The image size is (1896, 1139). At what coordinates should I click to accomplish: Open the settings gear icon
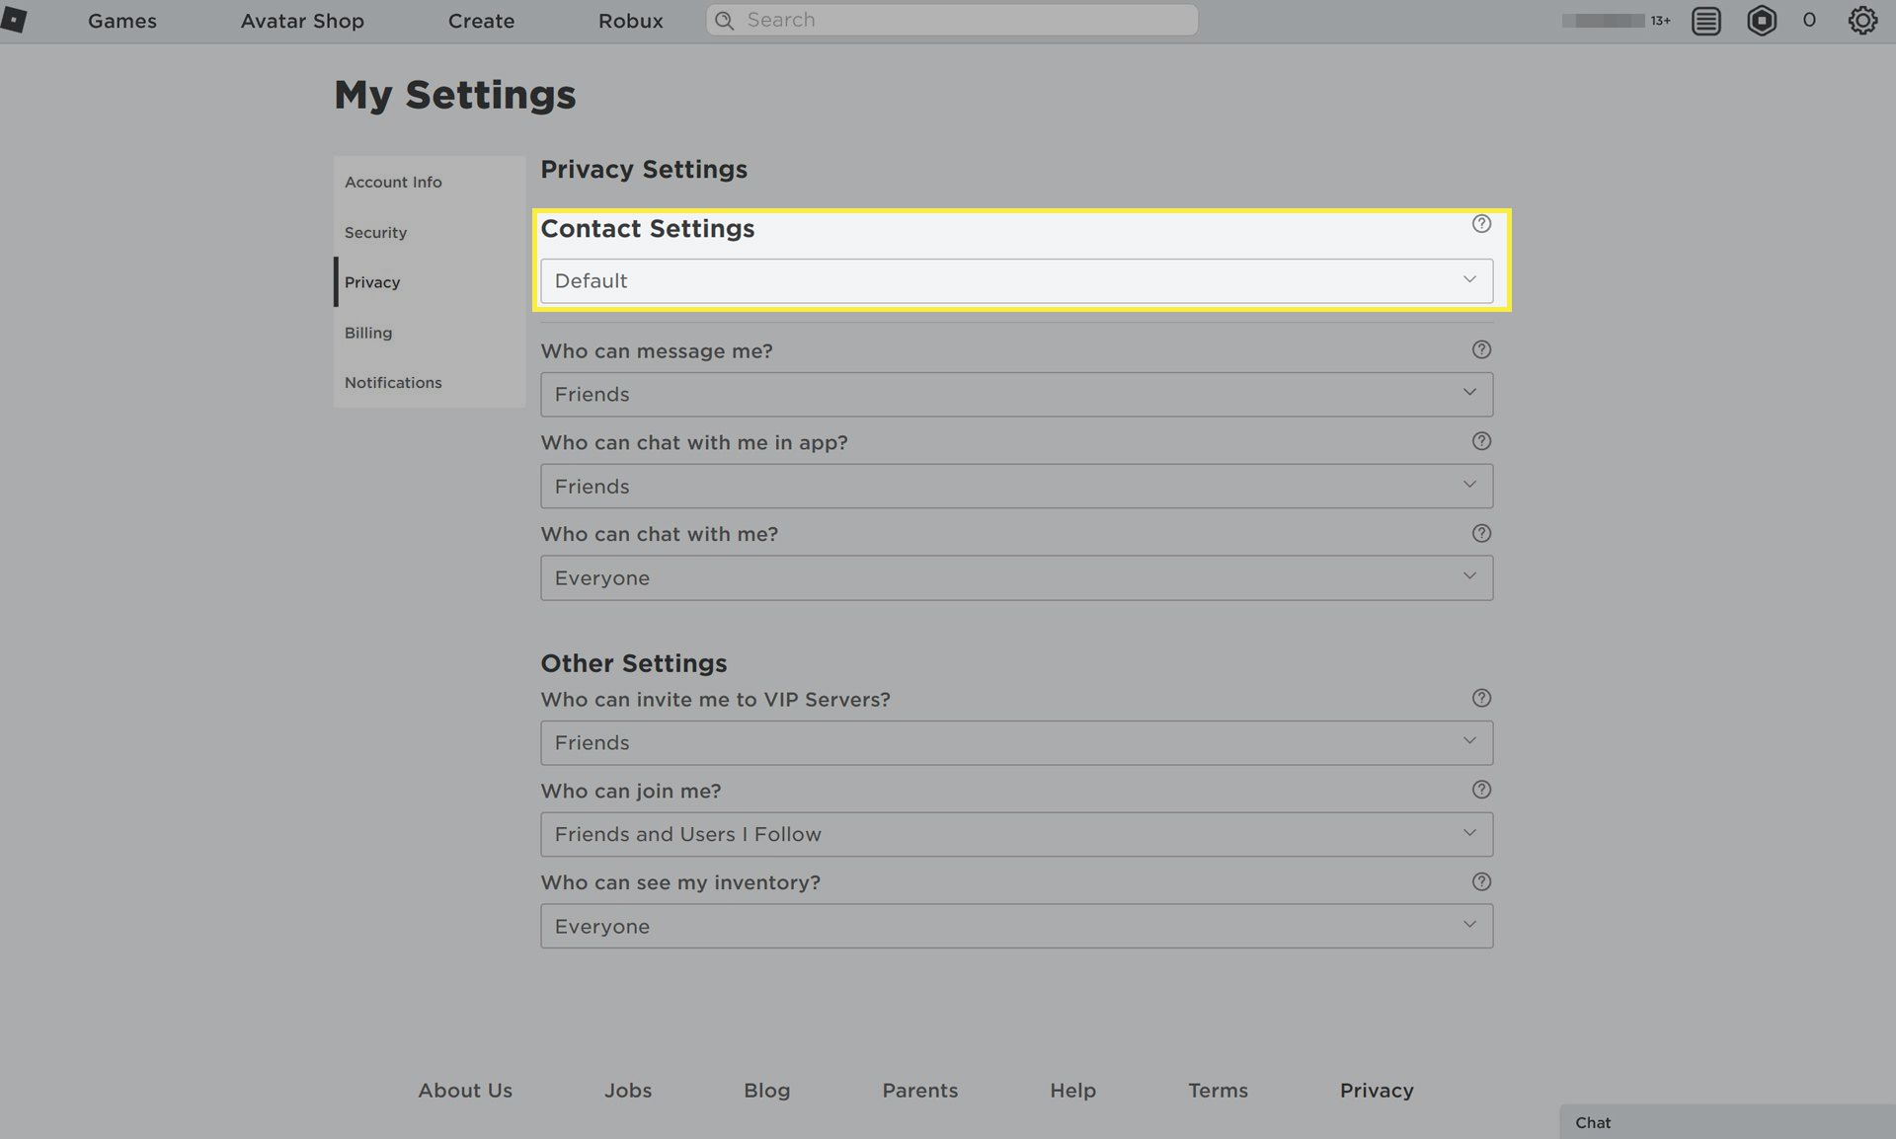tap(1862, 21)
